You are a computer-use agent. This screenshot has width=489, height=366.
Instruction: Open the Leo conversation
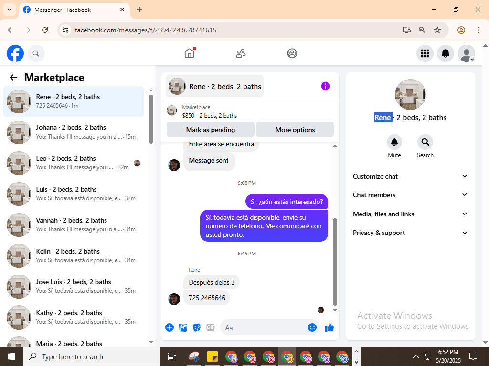[x=74, y=163]
